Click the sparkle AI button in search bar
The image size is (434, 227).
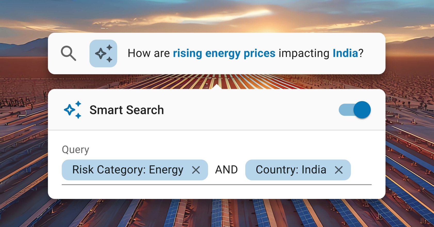coord(103,53)
